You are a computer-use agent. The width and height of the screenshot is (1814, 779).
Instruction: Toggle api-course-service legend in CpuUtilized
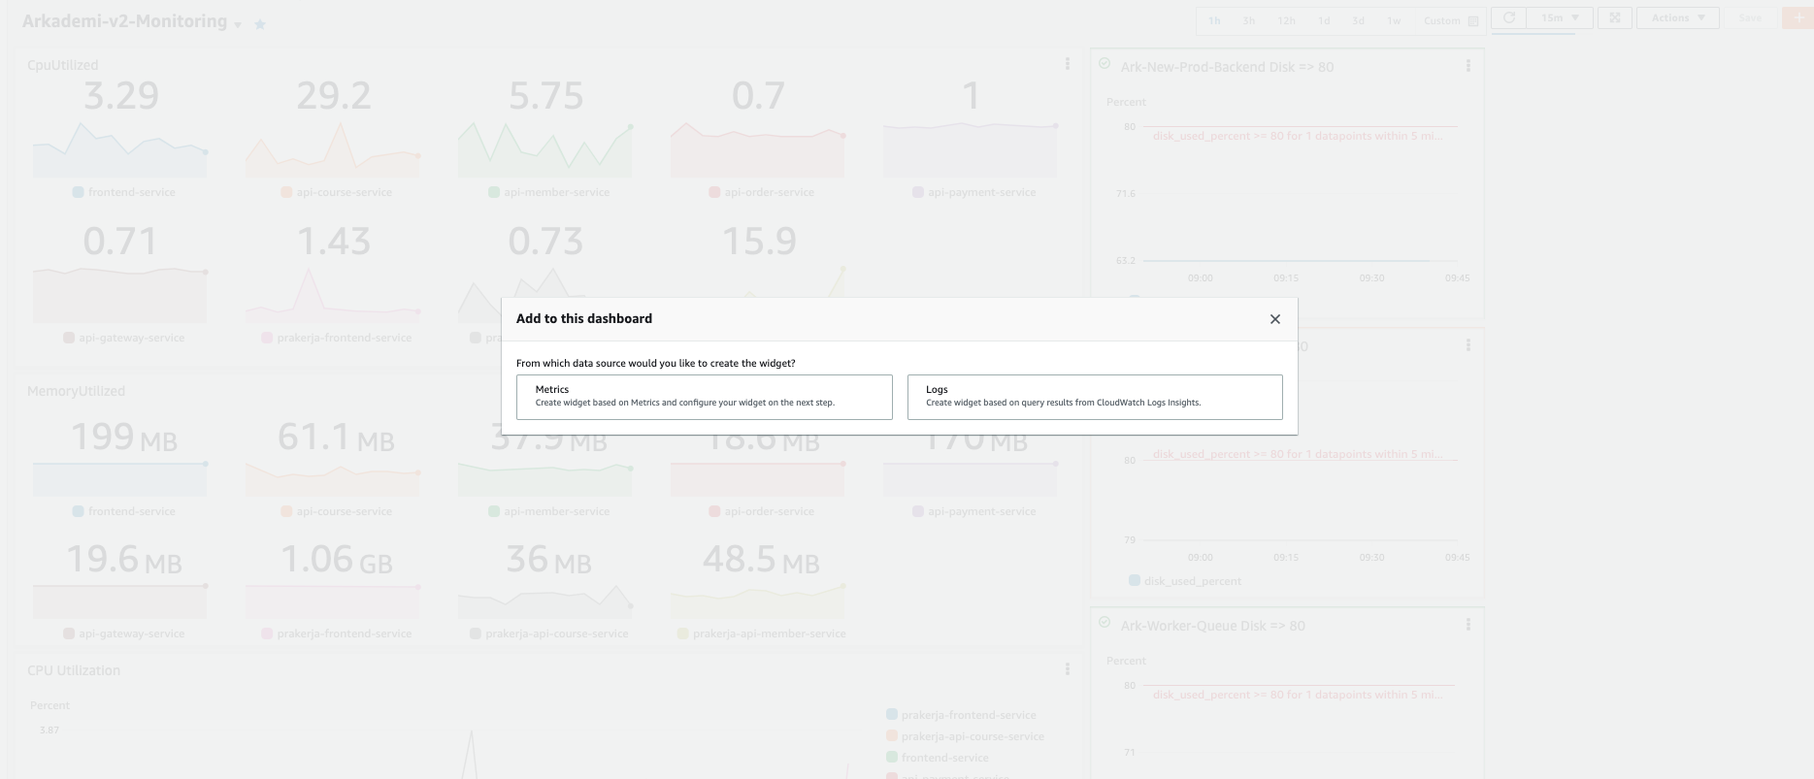(337, 192)
